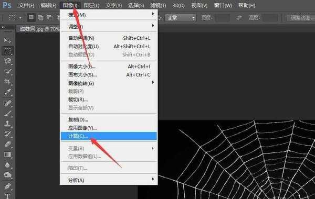The image size is (315, 199).
Task: Click the Photoshop Ps logo icon
Action: (7, 5)
